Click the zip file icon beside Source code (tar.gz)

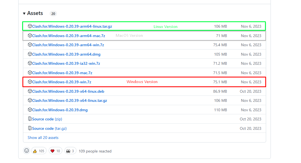(30, 128)
